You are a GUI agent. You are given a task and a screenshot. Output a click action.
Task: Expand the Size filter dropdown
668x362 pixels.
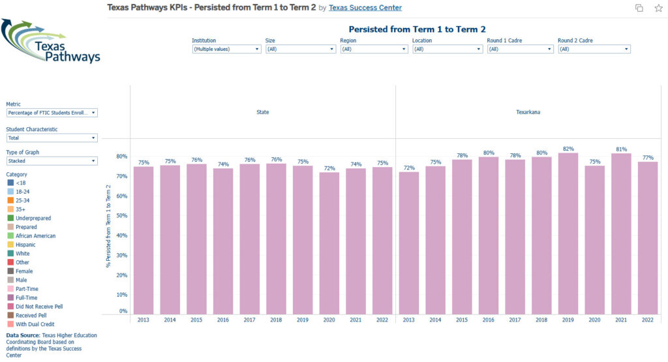pos(300,49)
